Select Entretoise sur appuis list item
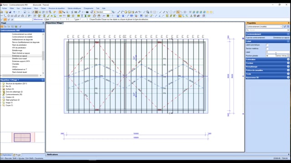Viewport: 291px width, 163px height. (x=20, y=56)
